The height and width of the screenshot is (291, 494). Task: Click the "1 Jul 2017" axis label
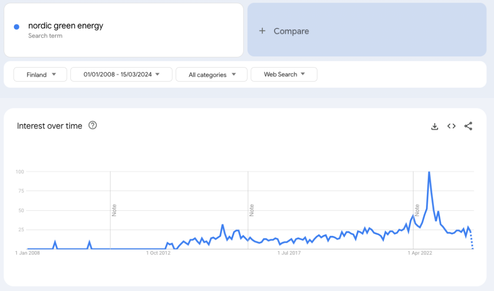coord(289,253)
